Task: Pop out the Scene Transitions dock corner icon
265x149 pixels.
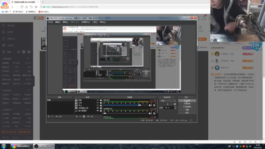Action: point(176,97)
